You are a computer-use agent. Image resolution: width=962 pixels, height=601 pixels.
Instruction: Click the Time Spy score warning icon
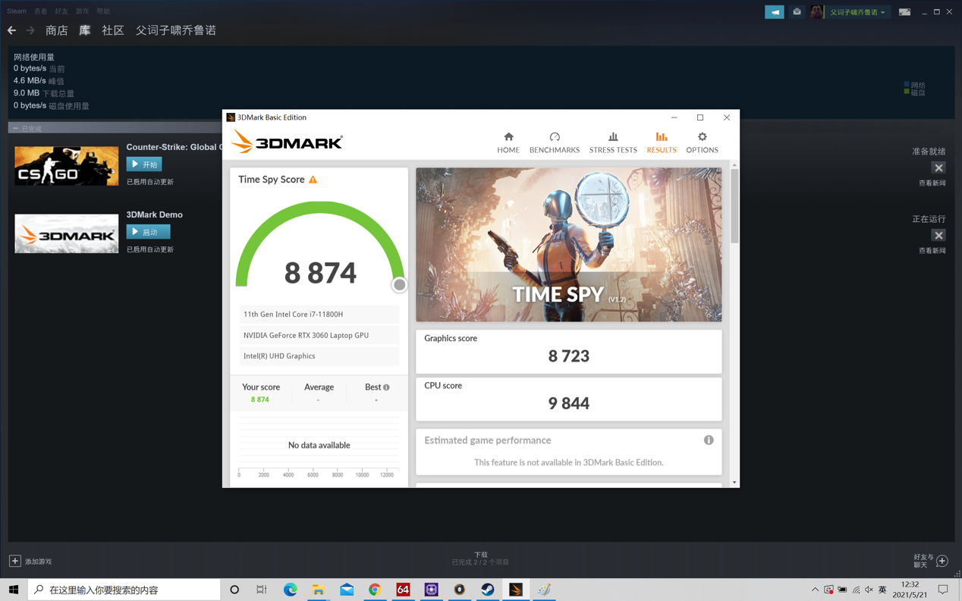313,180
